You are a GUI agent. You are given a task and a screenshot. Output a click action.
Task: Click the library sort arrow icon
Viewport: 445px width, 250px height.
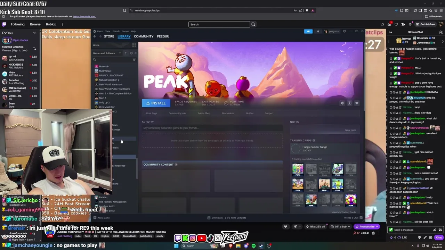126,53
